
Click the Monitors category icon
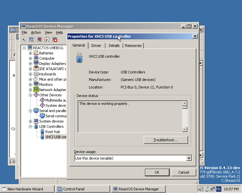(36, 85)
